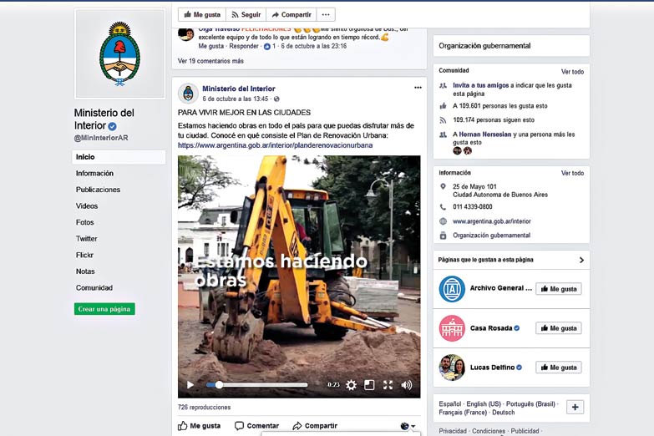Click the post timestamp 6 de octubre 13:45
The height and width of the screenshot is (436, 654).
(x=236, y=99)
